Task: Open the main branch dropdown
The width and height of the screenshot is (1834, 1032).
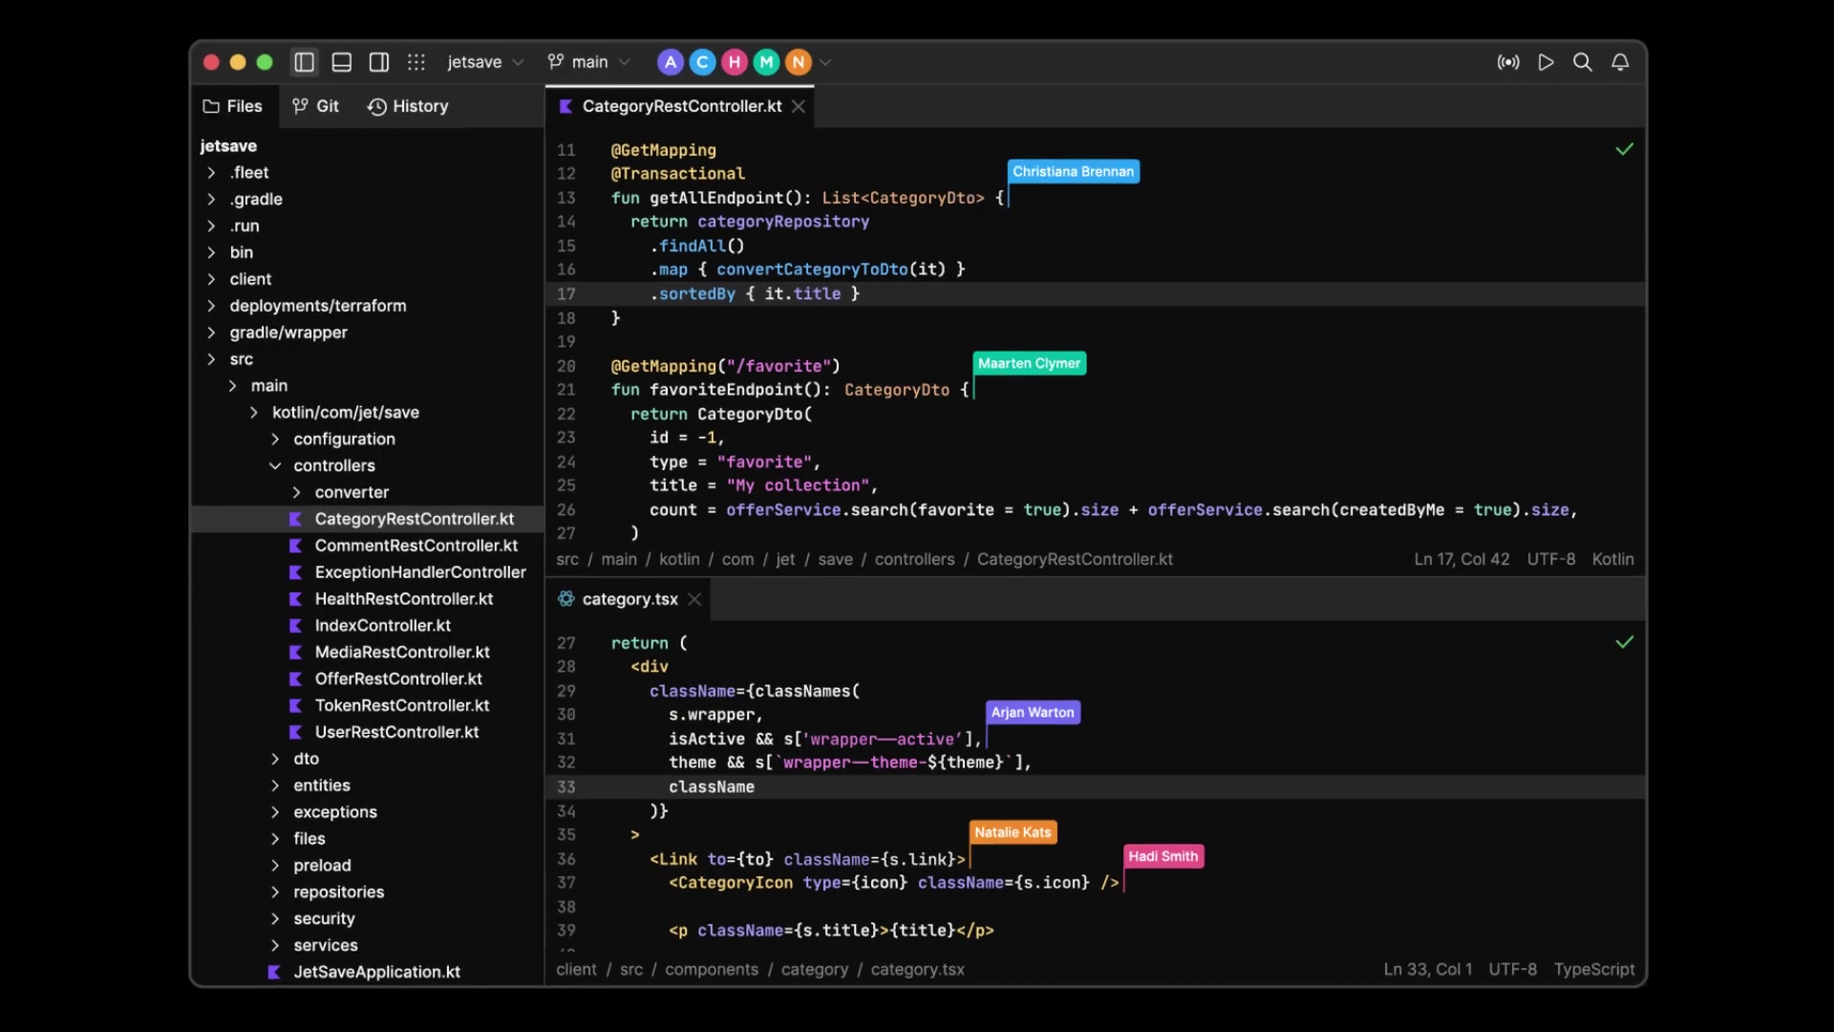Action: pyautogui.click(x=588, y=62)
